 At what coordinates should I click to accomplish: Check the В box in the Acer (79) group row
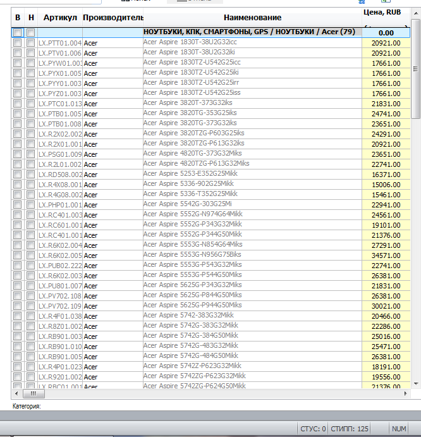click(17, 33)
